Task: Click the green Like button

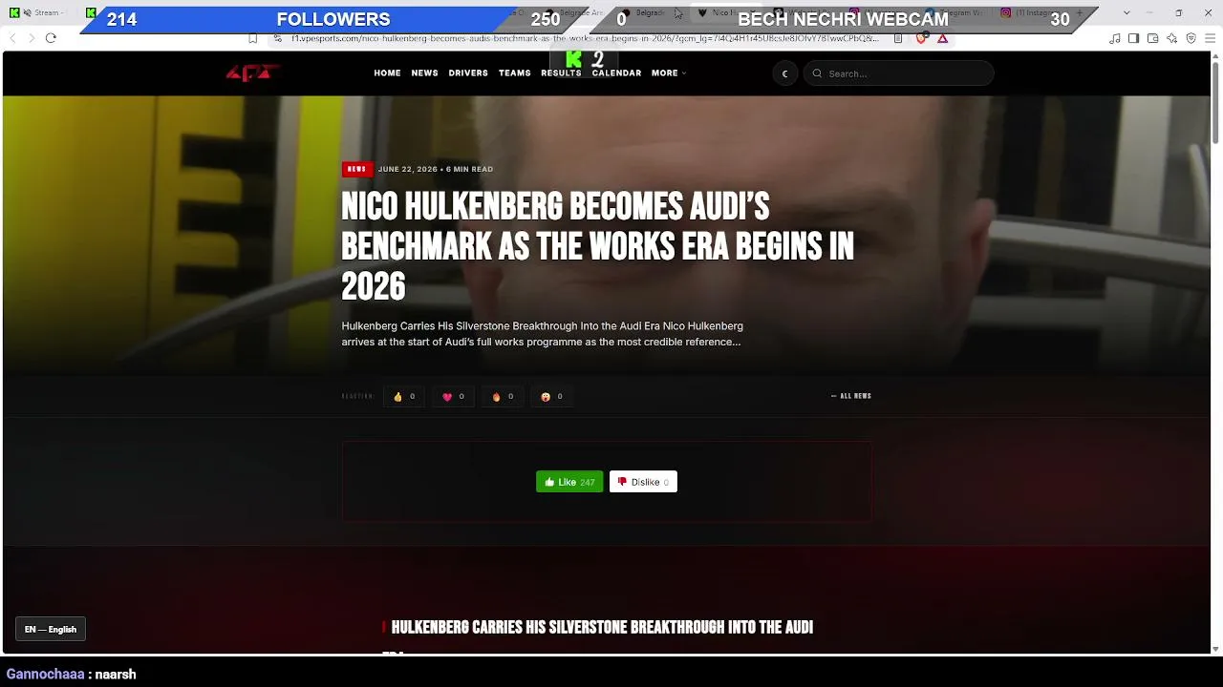Action: click(x=569, y=482)
